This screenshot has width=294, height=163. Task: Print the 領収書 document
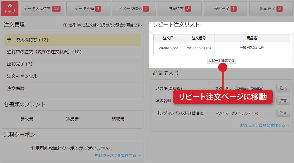pos(118,119)
